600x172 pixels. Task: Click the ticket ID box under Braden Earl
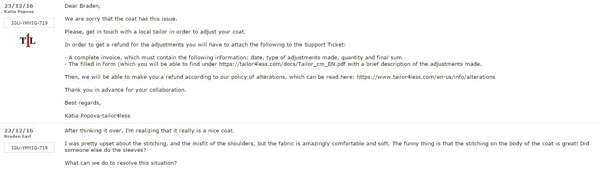click(29, 148)
